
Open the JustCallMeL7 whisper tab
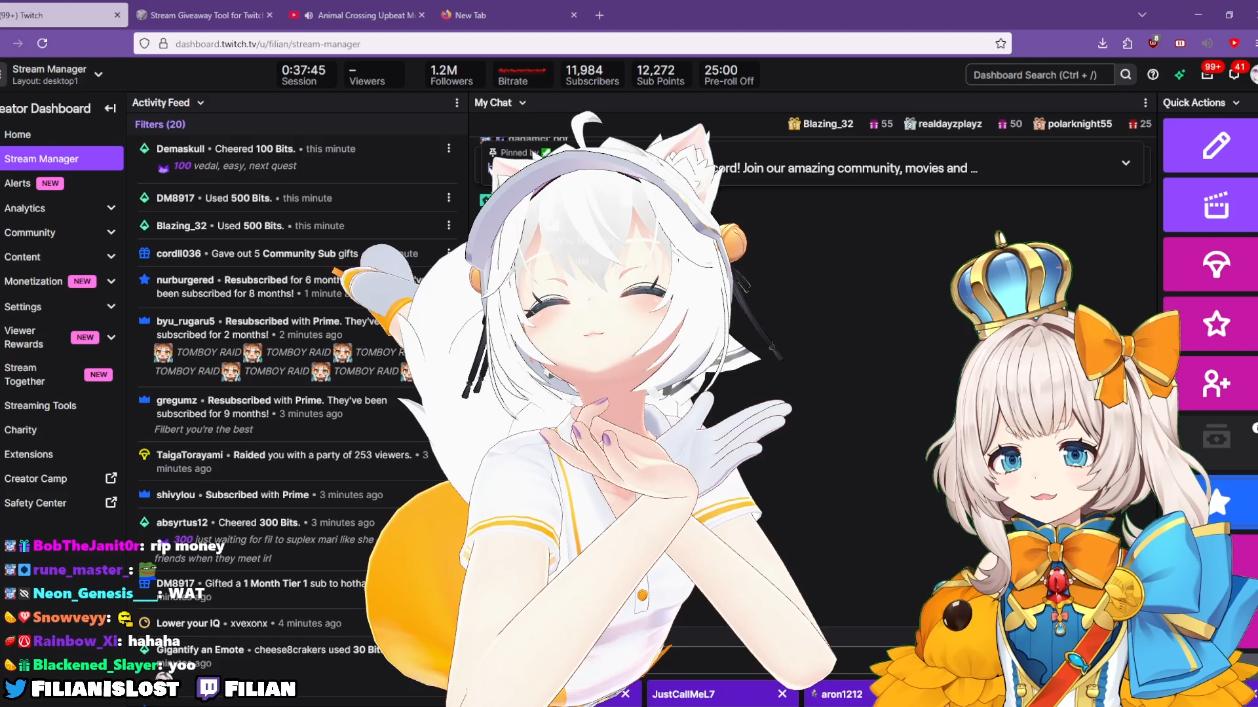683,694
